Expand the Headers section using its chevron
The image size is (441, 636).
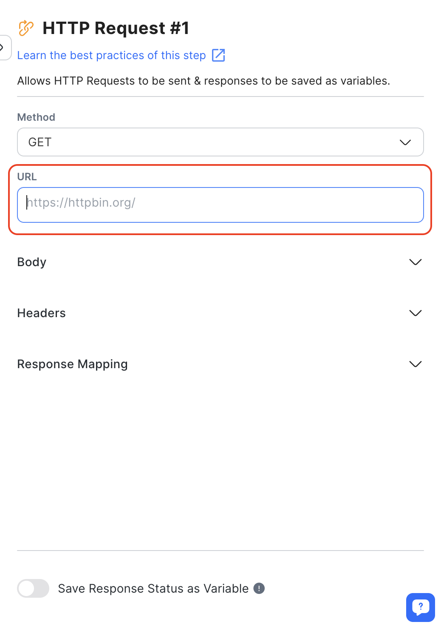point(415,313)
